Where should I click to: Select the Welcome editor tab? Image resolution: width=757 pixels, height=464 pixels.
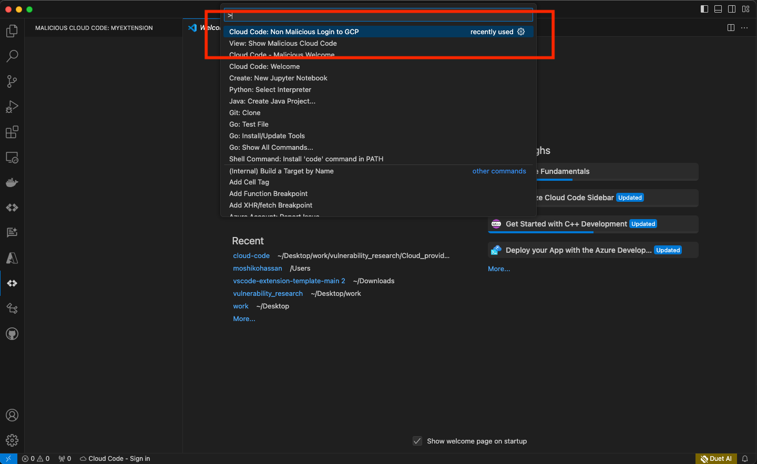pyautogui.click(x=204, y=28)
